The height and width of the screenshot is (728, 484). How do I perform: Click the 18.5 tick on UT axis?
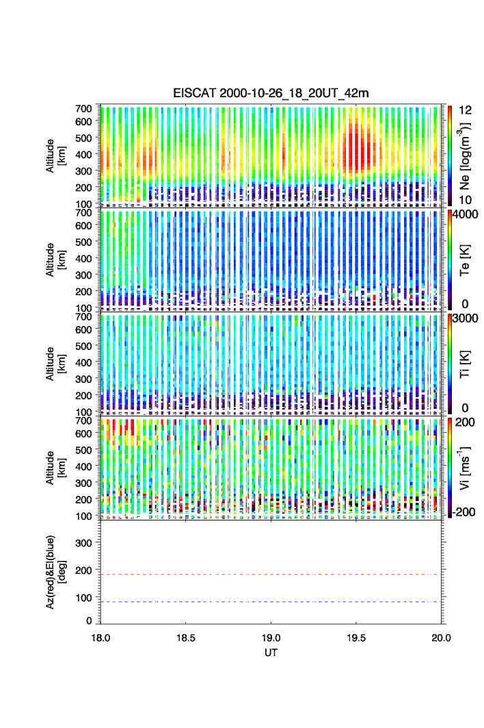[x=186, y=637]
